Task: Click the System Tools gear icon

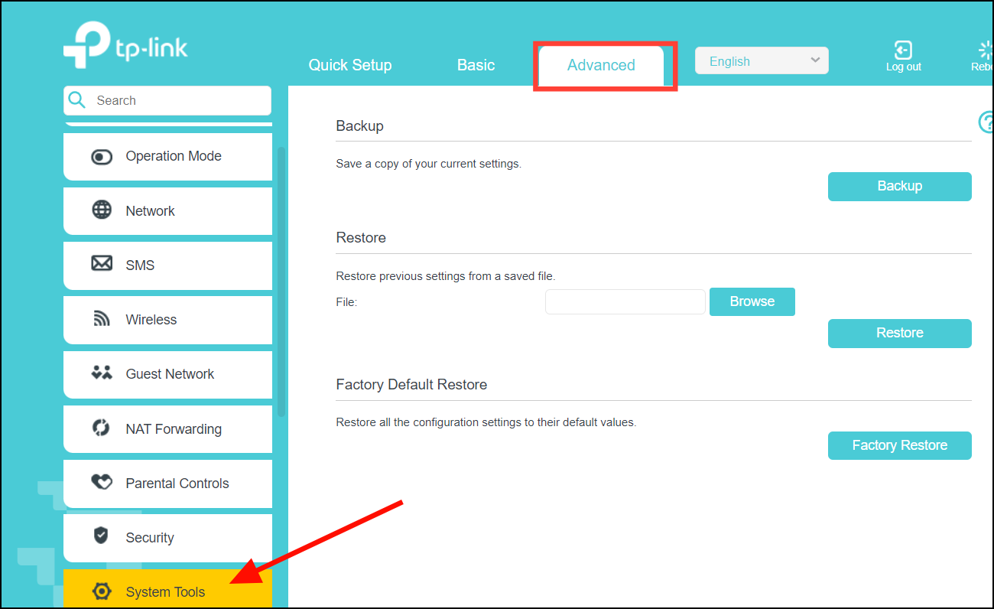Action: tap(102, 591)
